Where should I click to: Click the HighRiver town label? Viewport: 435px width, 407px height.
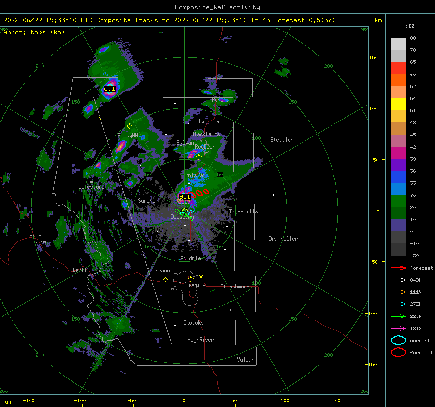[201, 340]
